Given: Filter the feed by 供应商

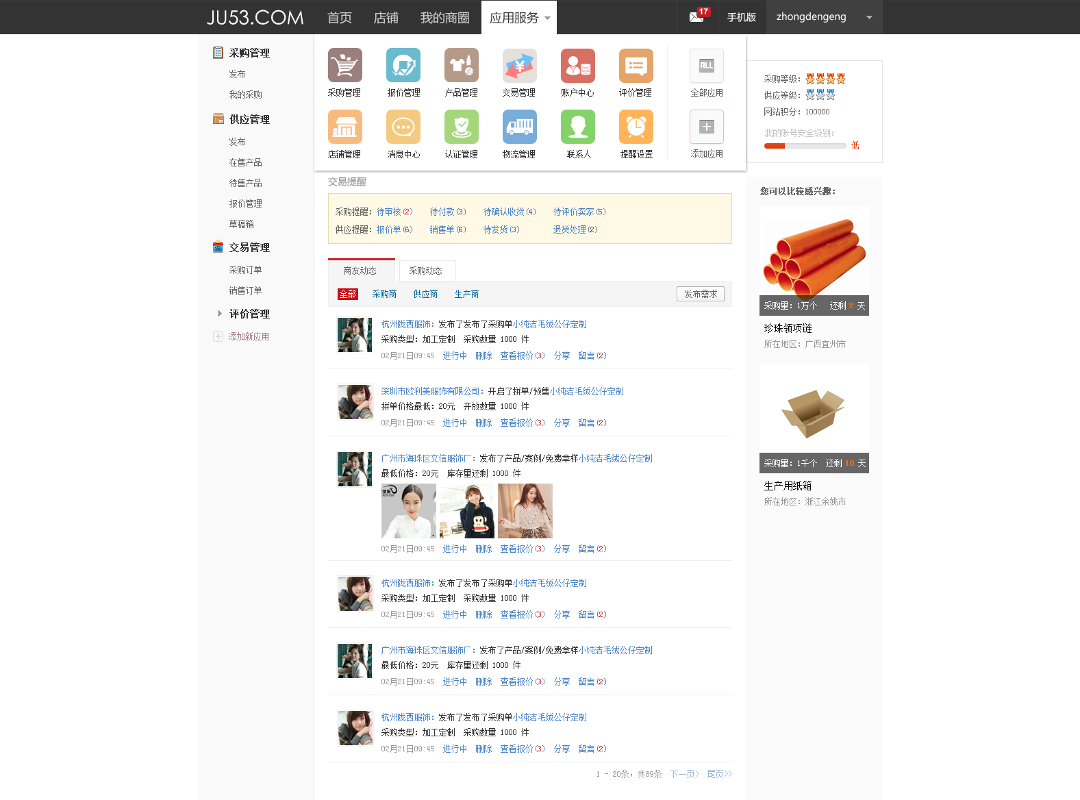Looking at the screenshot, I should 425,294.
